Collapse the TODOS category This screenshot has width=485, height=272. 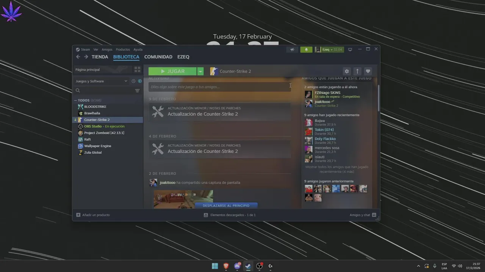(x=75, y=100)
